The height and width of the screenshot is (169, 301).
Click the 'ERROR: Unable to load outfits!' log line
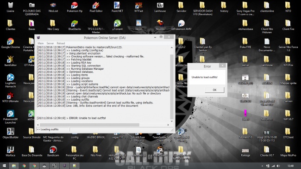pyautogui.click(x=71, y=118)
